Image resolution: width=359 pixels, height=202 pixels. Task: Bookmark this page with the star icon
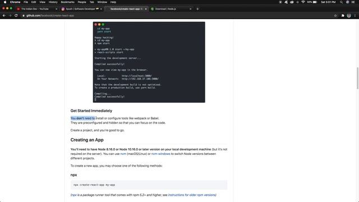(335, 16)
